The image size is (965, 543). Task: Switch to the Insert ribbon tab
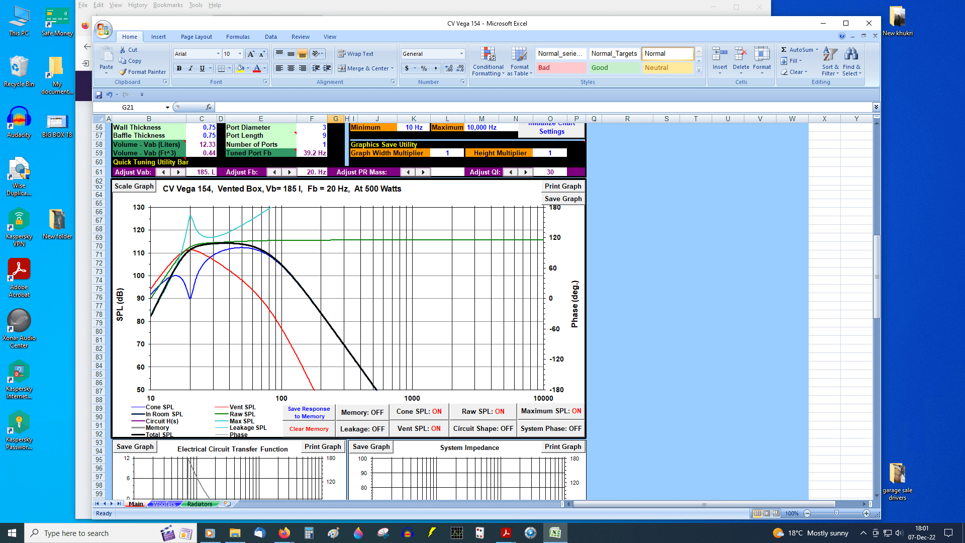click(x=158, y=37)
